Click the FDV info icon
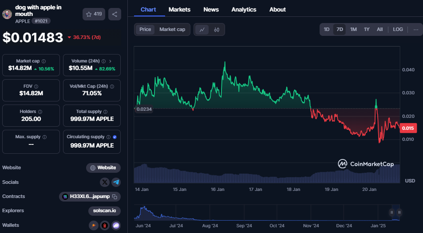Viewport: 423px width, 233px height. pos(36,86)
